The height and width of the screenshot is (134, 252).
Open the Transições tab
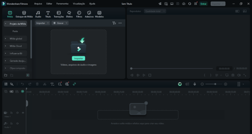[x=59, y=14]
